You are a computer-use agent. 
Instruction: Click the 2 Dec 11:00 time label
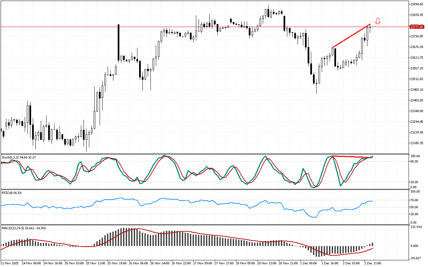(373, 263)
